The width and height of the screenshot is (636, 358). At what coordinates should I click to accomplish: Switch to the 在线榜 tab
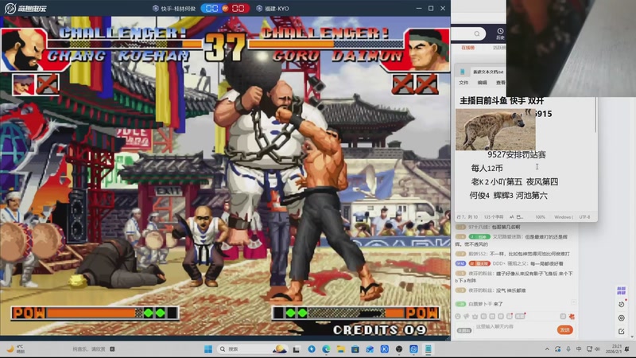coord(467,48)
